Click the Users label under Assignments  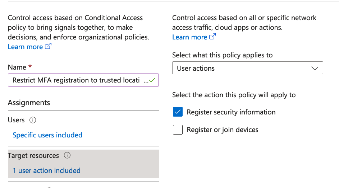pyautogui.click(x=16, y=120)
